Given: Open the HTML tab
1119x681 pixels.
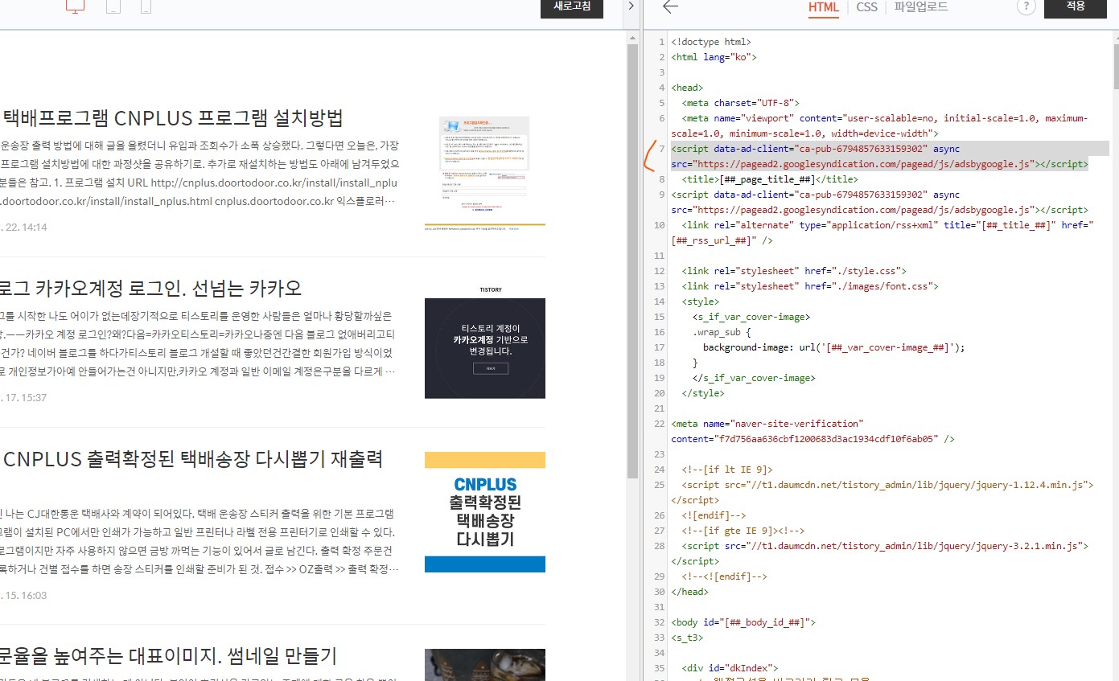Looking at the screenshot, I should tap(823, 7).
